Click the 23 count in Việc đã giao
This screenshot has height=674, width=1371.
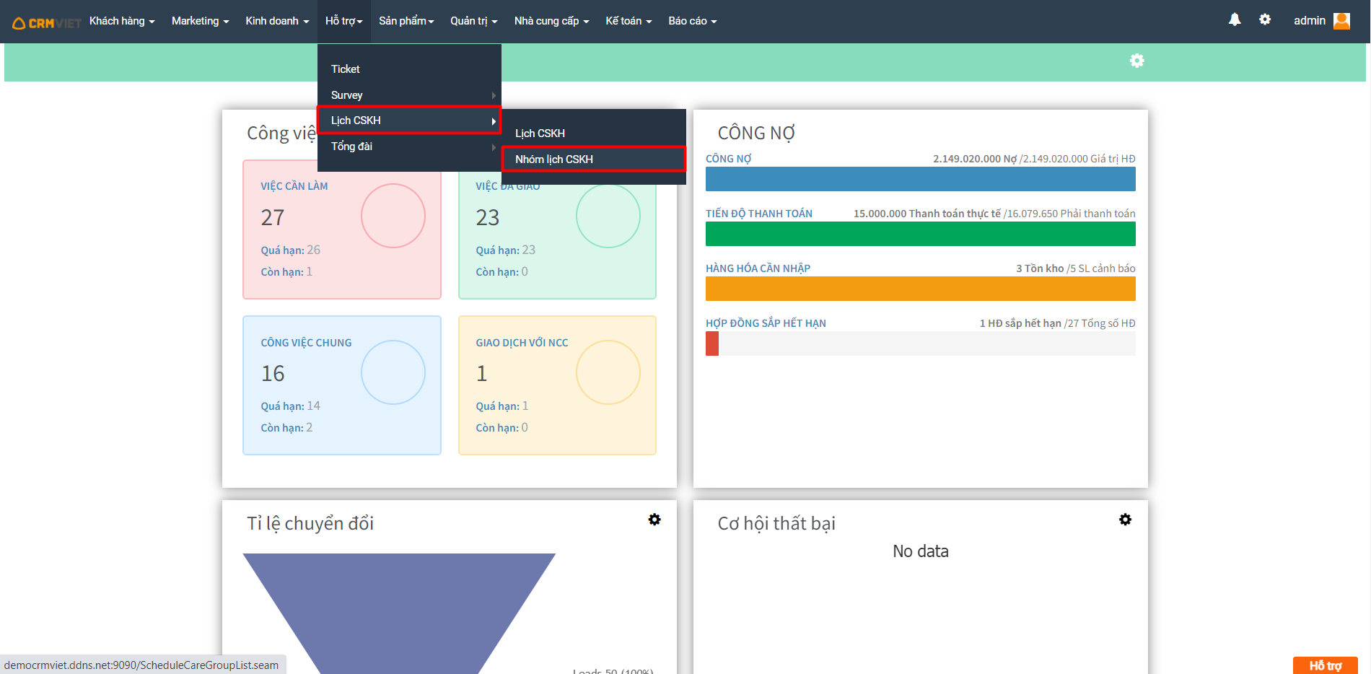pyautogui.click(x=488, y=218)
